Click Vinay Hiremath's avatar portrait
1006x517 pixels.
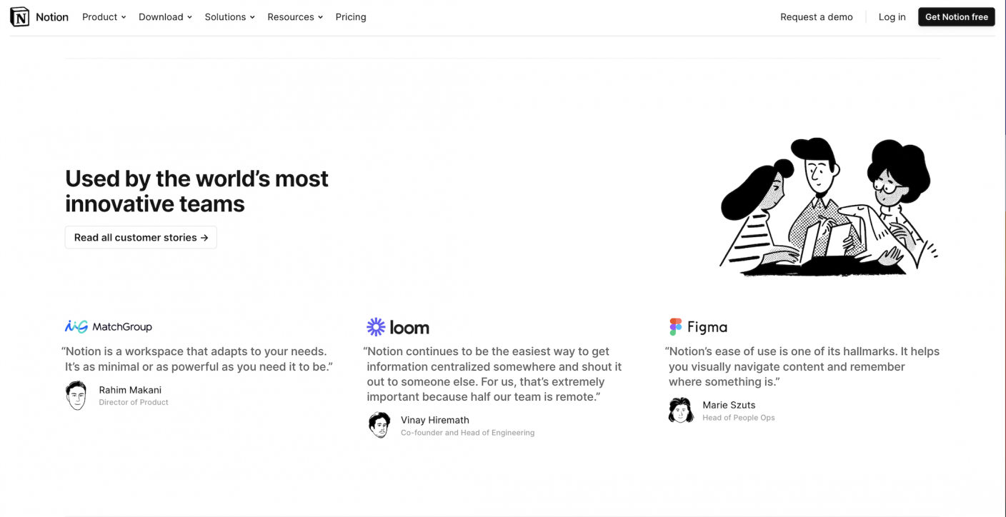coord(379,425)
